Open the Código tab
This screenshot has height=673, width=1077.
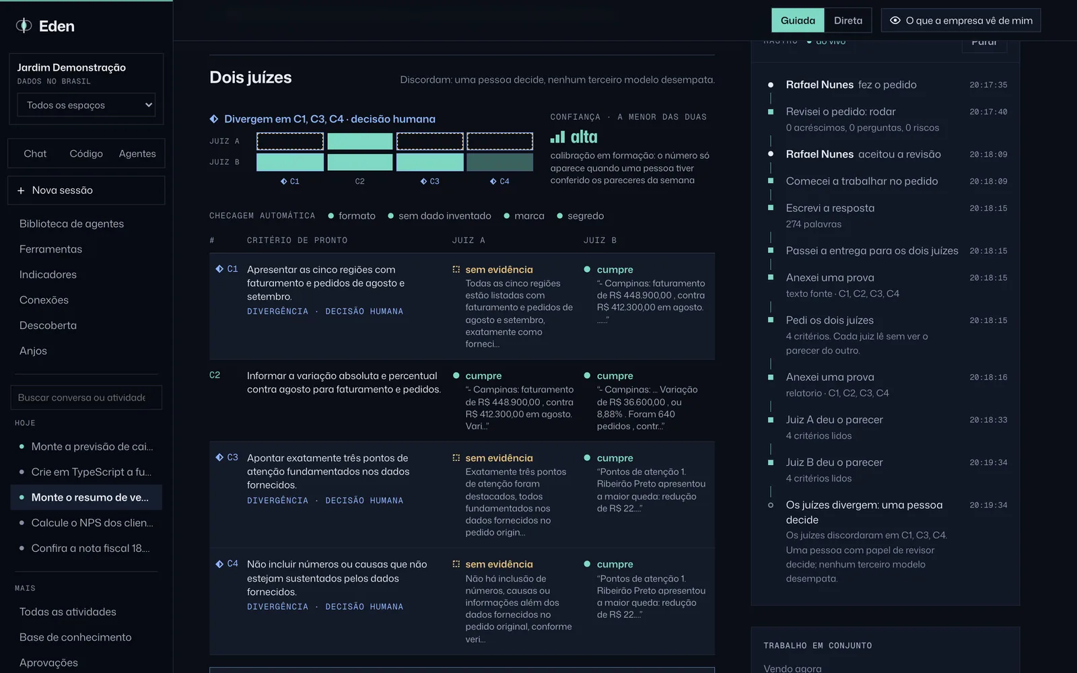[86, 153]
